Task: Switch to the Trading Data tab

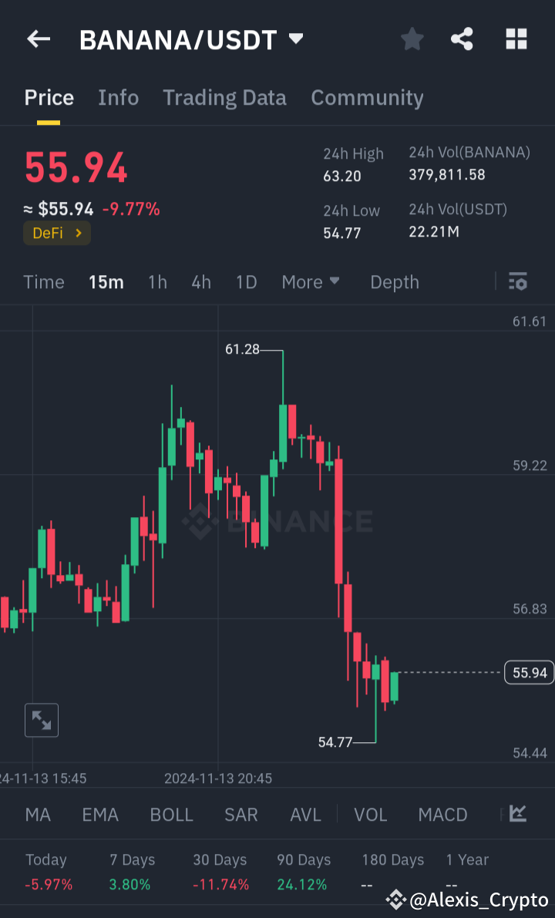Action: (x=224, y=98)
